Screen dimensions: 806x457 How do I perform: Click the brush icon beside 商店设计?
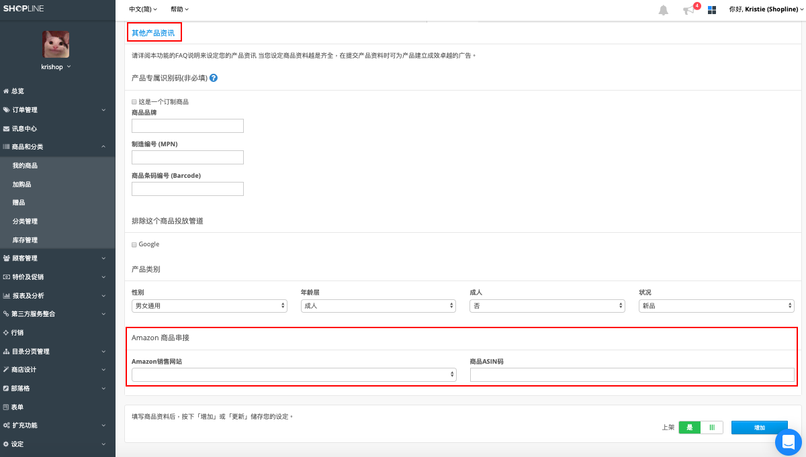click(x=6, y=369)
